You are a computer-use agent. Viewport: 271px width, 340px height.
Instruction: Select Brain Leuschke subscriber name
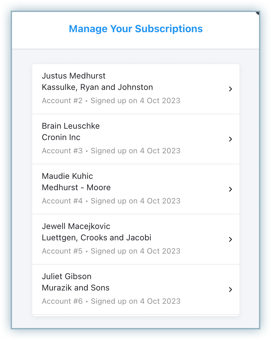point(71,126)
